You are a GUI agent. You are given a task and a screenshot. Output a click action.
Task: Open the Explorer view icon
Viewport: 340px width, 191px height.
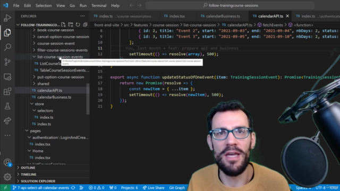tap(7, 32)
